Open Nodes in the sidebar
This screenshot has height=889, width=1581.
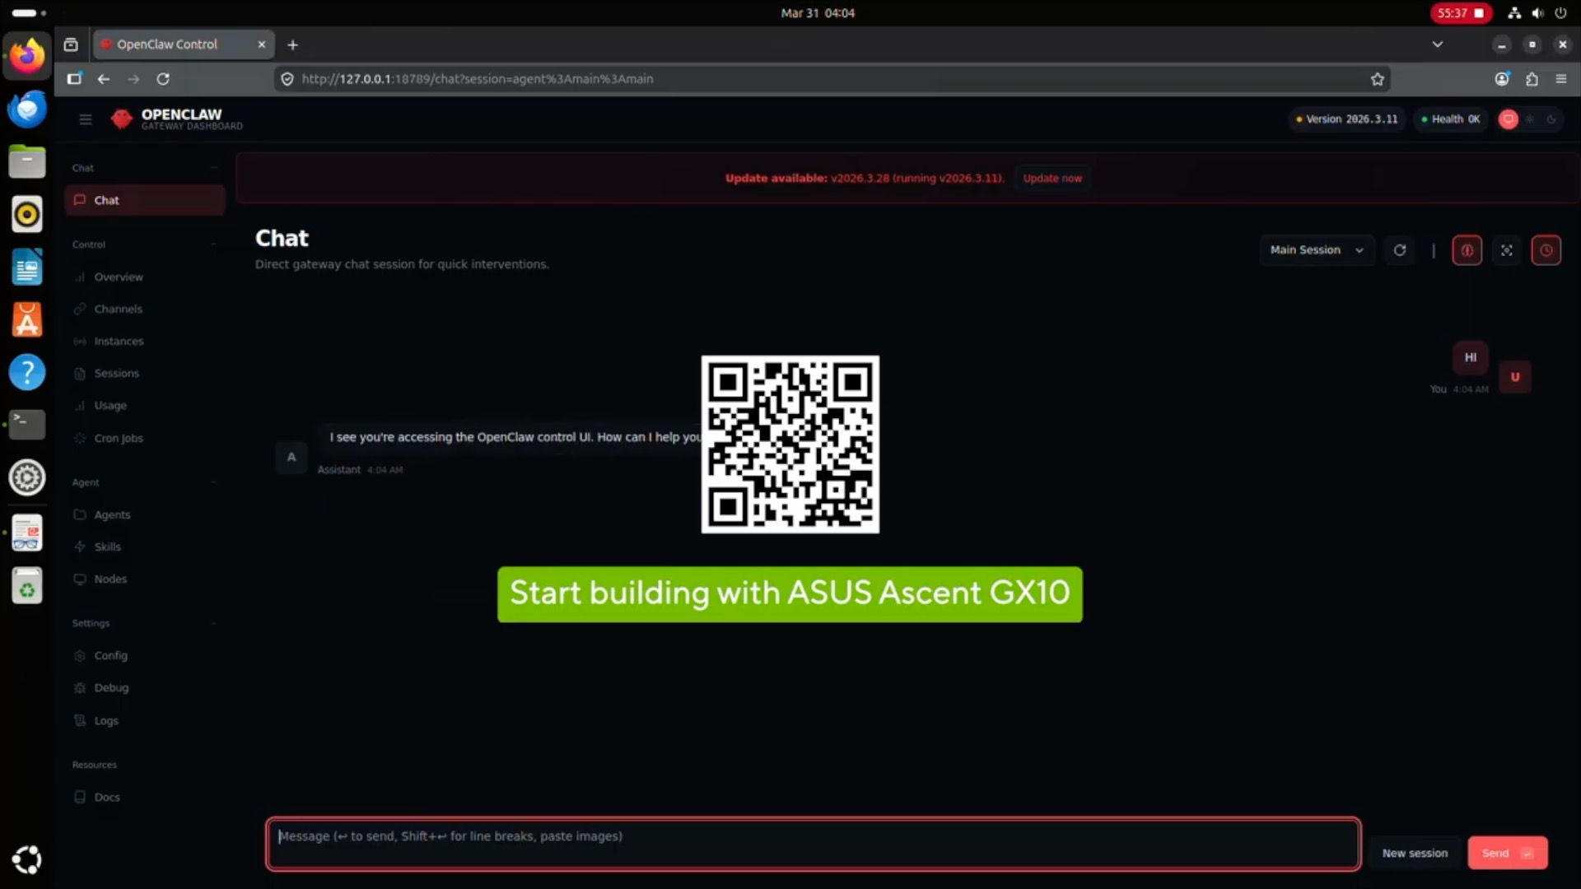point(145,579)
